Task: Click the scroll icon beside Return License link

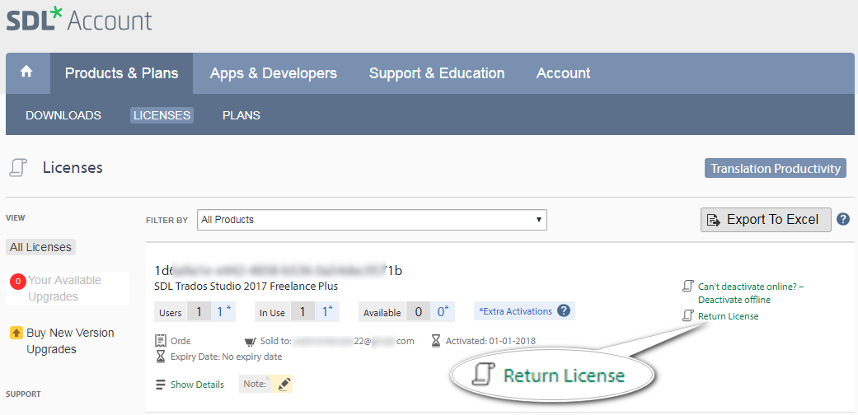Action: point(687,315)
